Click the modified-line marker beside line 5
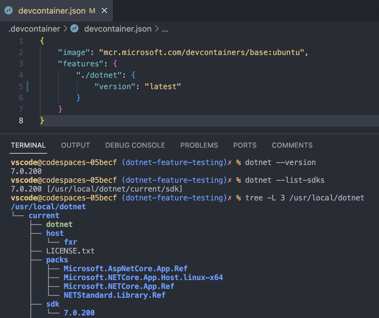The width and height of the screenshot is (379, 318). click(28, 87)
